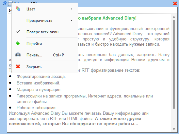
Task: Expand the Цвет submenu arrow
Action: pos(71,9)
